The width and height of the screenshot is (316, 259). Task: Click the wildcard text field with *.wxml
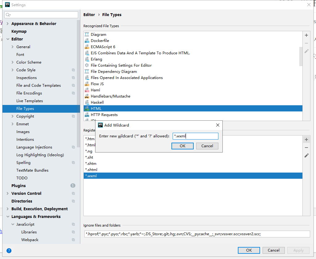point(196,136)
